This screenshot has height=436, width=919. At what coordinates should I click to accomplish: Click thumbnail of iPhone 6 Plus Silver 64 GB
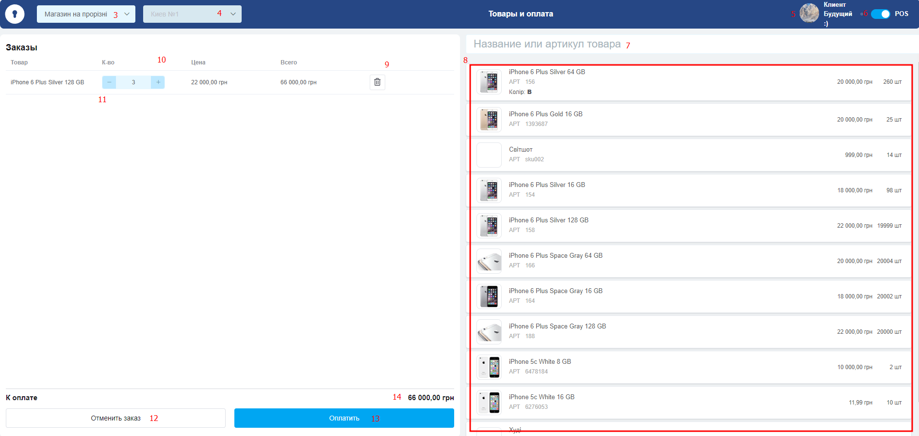(x=489, y=82)
